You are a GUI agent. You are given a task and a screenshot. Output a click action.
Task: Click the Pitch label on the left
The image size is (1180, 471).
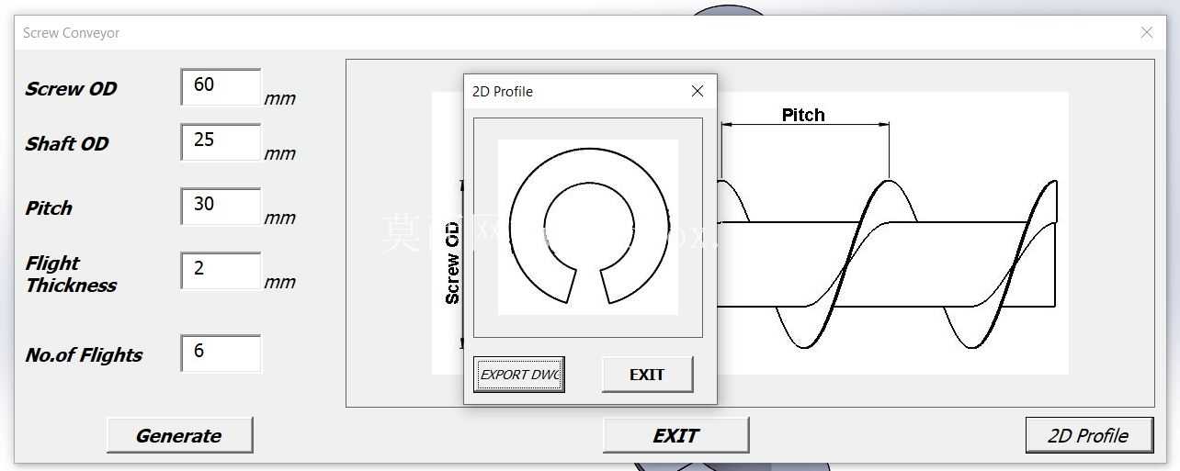pyautogui.click(x=49, y=208)
